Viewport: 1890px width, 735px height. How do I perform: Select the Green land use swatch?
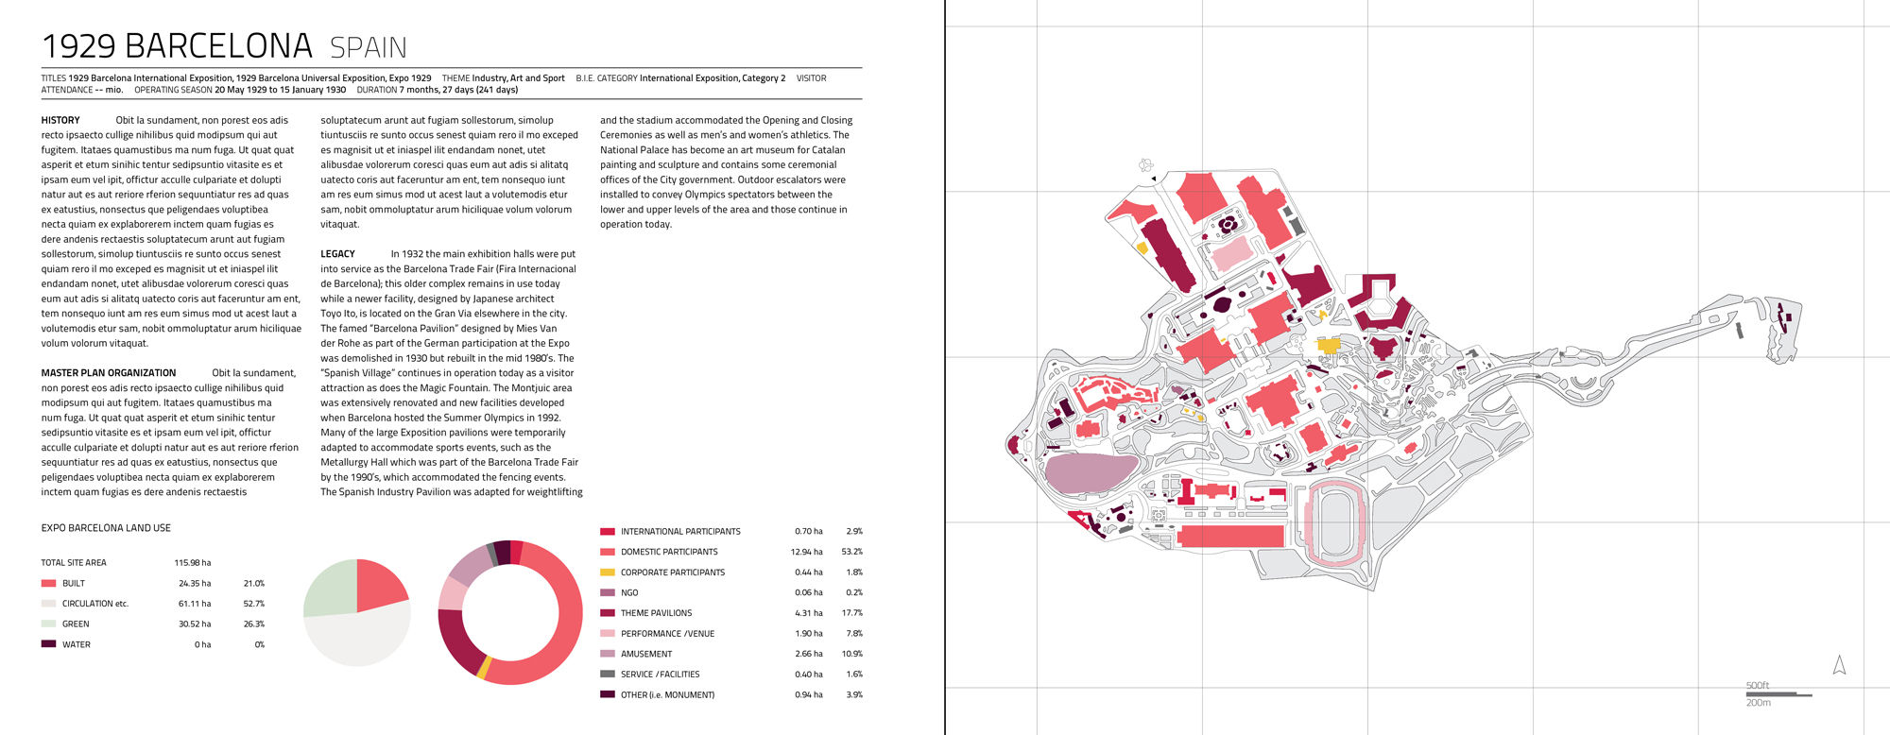tap(49, 624)
